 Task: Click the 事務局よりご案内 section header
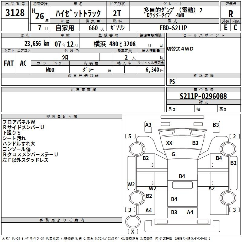[x=62, y=220]
